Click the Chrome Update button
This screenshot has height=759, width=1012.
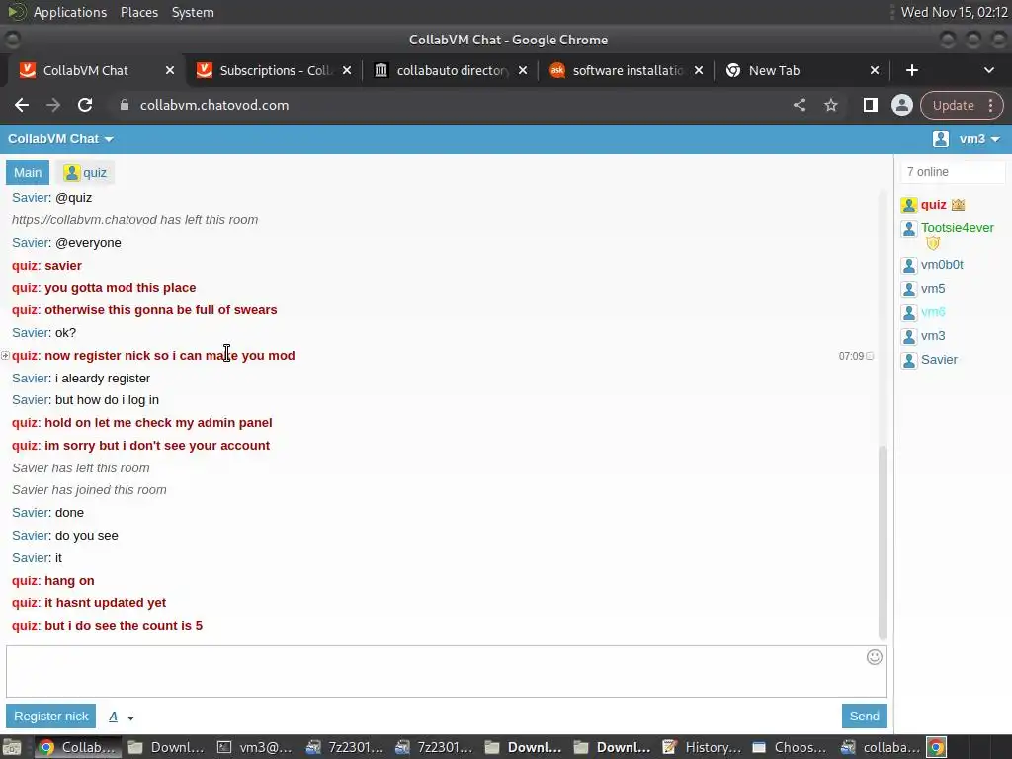click(953, 105)
